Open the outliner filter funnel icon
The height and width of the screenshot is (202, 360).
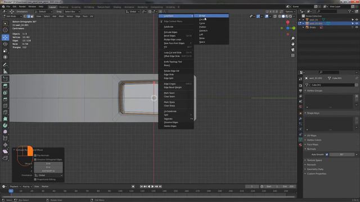(349, 11)
